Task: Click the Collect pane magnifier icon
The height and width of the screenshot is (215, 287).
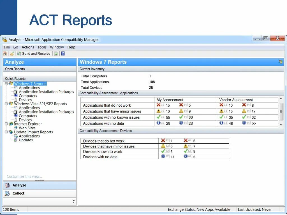Action: pos(7,193)
